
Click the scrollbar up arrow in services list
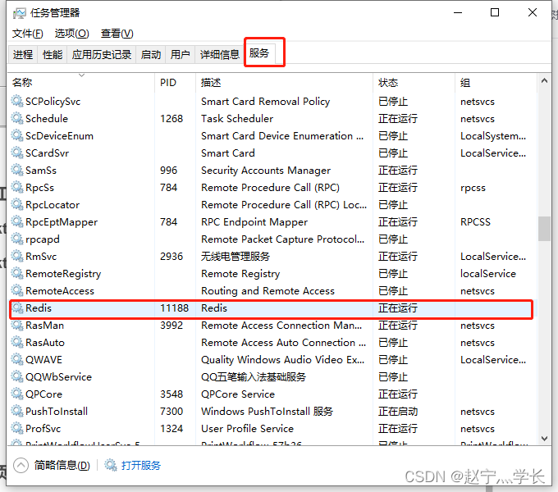point(544,81)
